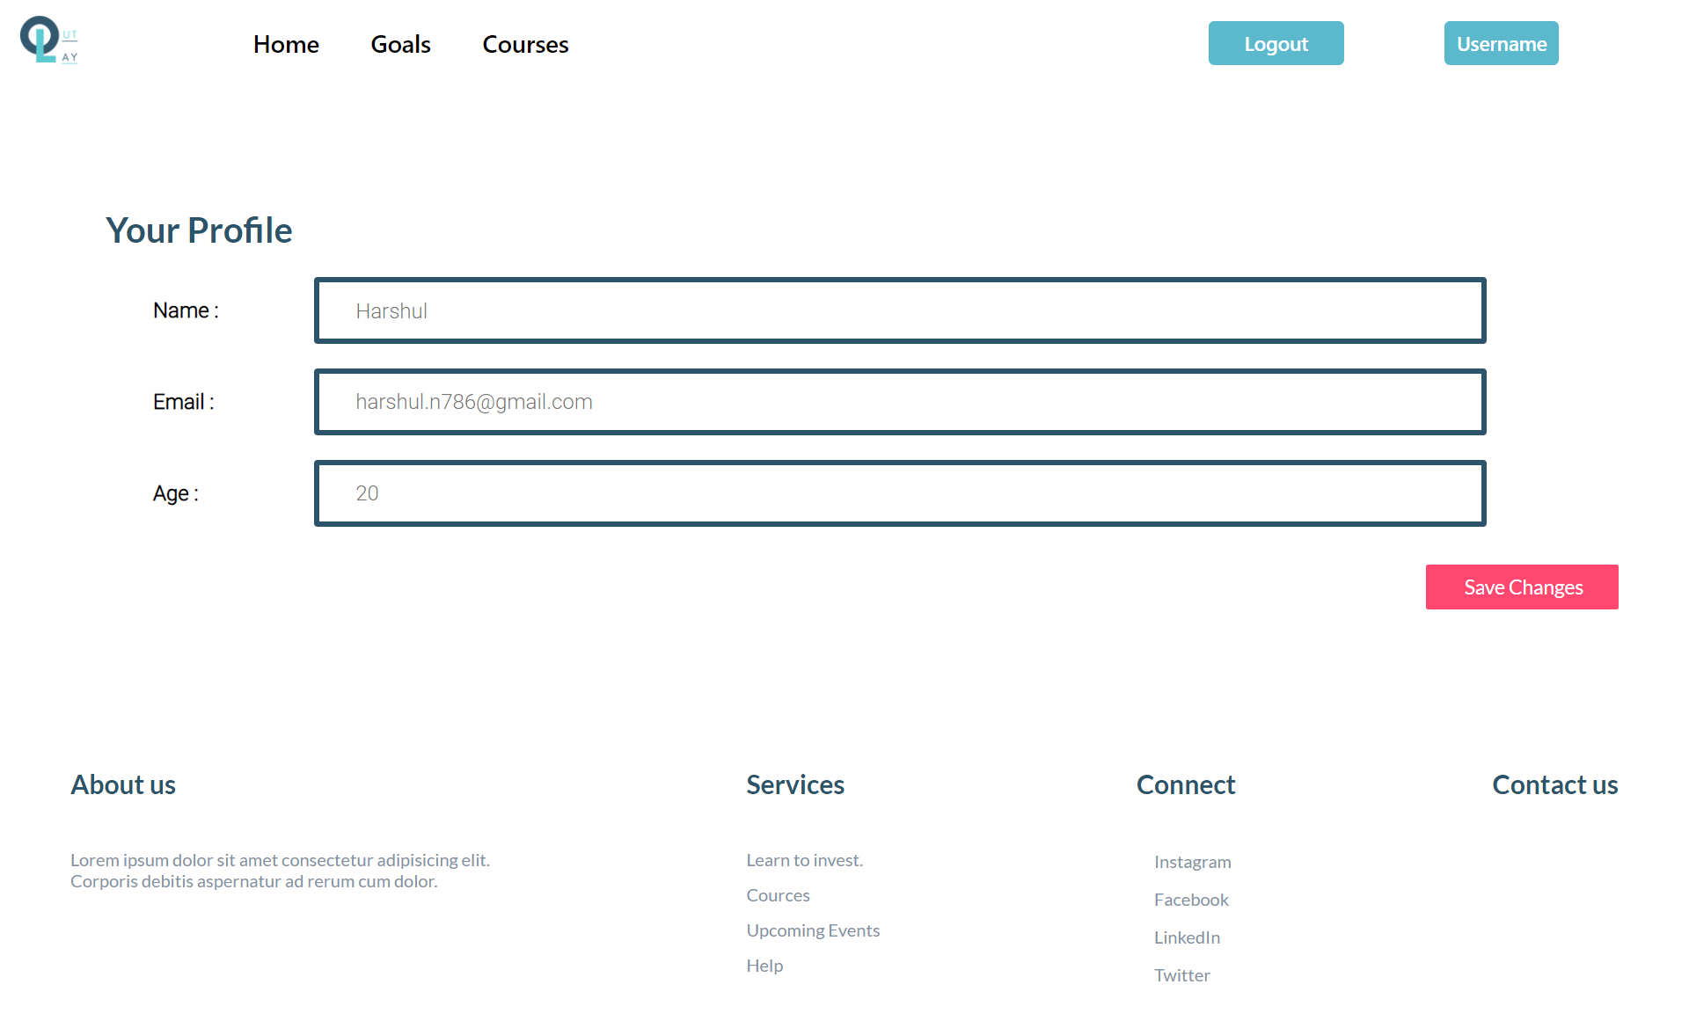1689x1021 pixels.
Task: Go to the Goals page
Action: pyautogui.click(x=400, y=44)
